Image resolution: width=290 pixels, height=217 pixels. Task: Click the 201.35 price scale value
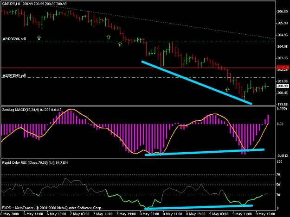(x=283, y=81)
